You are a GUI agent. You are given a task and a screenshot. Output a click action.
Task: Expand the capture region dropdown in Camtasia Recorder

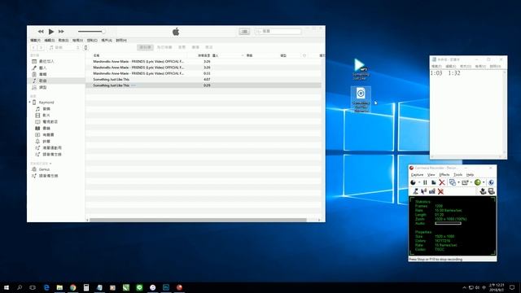[x=458, y=182]
